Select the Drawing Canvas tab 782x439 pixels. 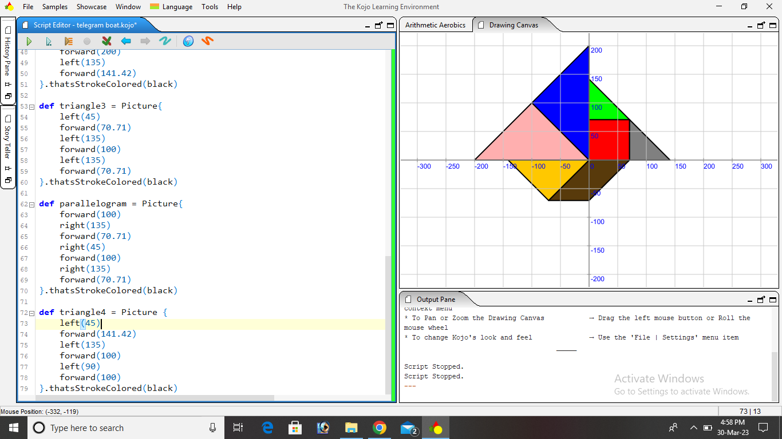(x=514, y=25)
